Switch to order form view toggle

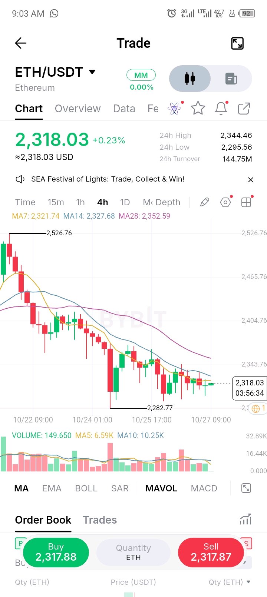point(231,79)
